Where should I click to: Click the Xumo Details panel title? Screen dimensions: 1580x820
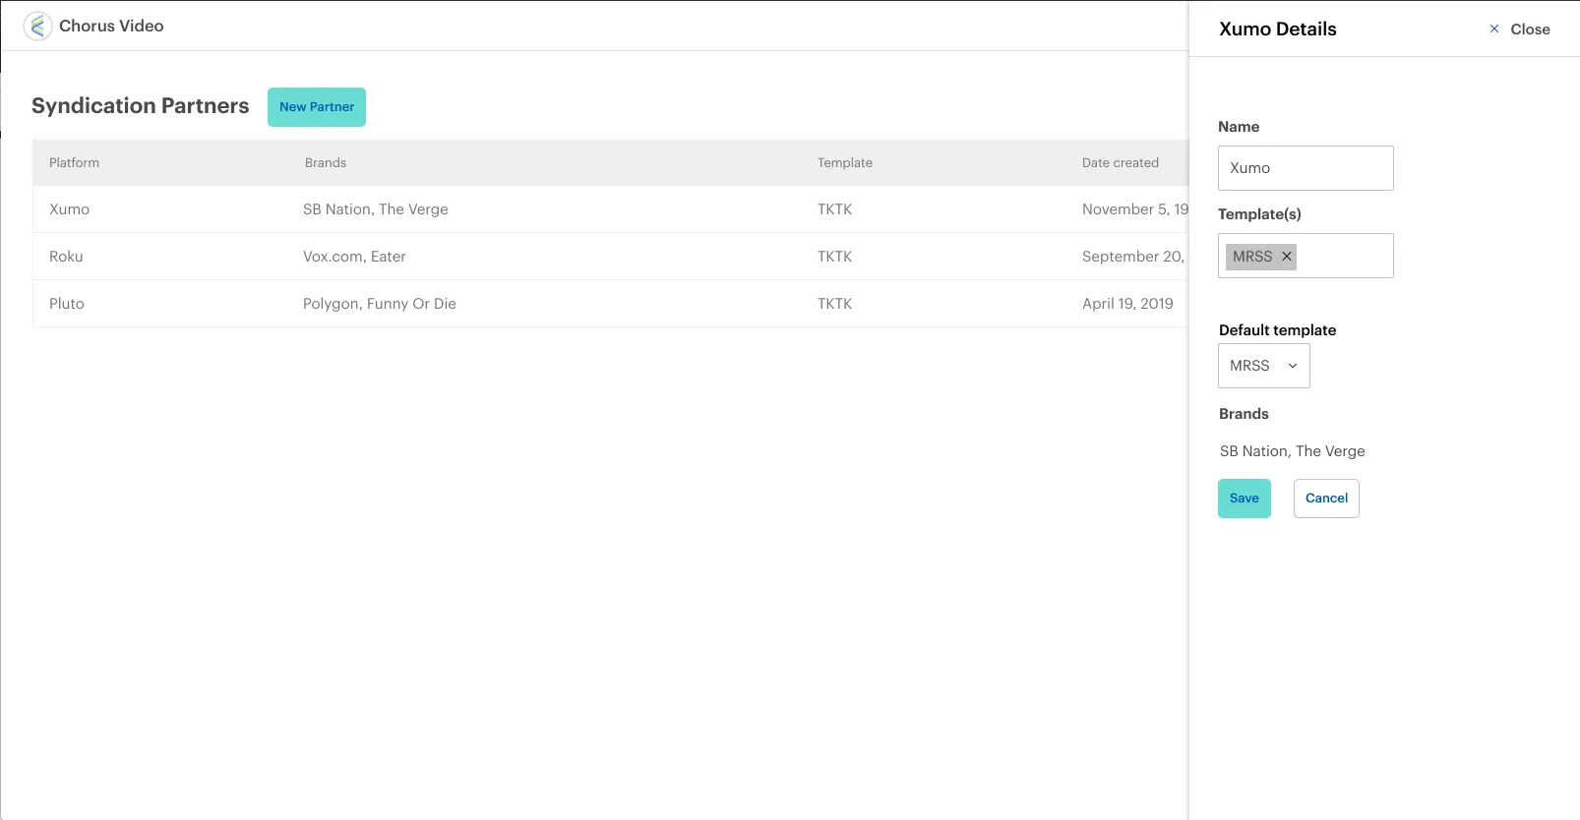pos(1278,29)
